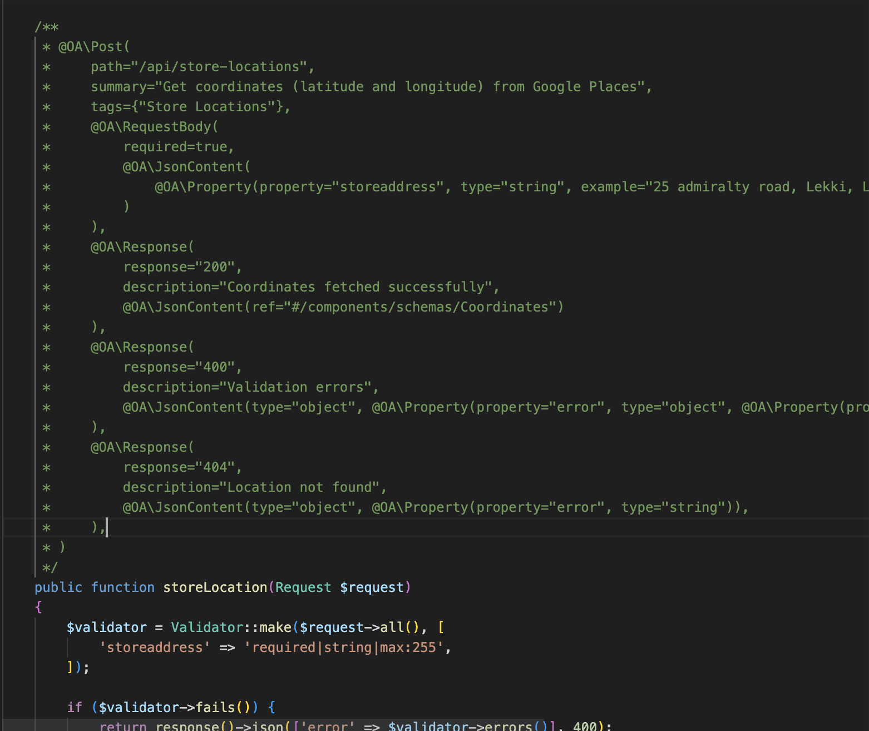Image resolution: width=869 pixels, height=731 pixels.
Task: Click the @OA\Post( annotation
Action: (94, 47)
